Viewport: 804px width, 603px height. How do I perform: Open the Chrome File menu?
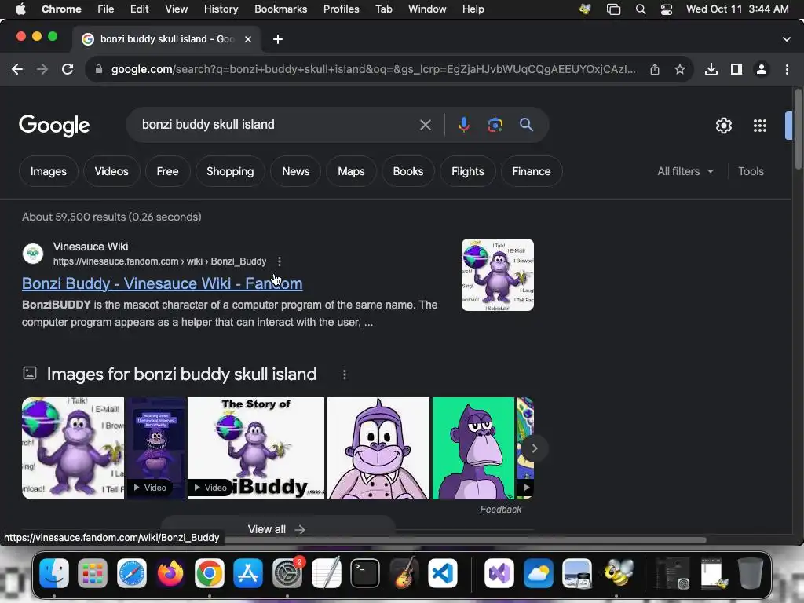[x=106, y=9]
